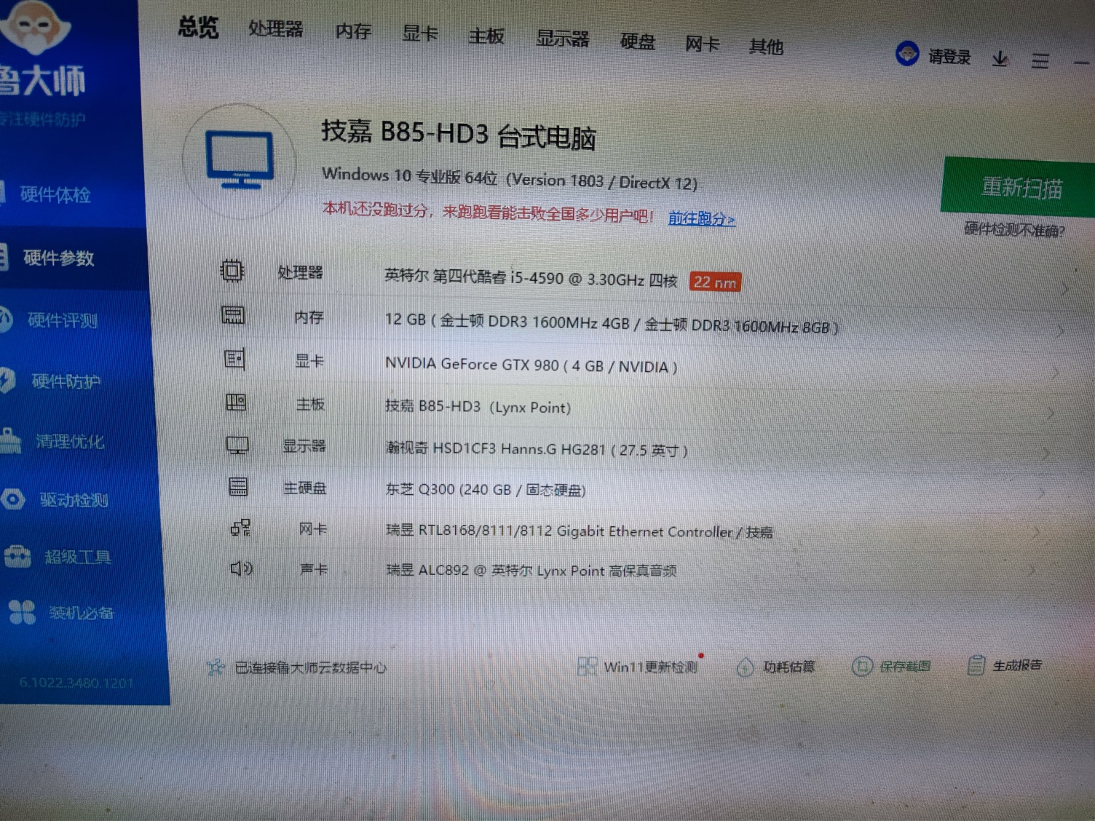Click the 超级工具 toolbox icon

(x=17, y=556)
